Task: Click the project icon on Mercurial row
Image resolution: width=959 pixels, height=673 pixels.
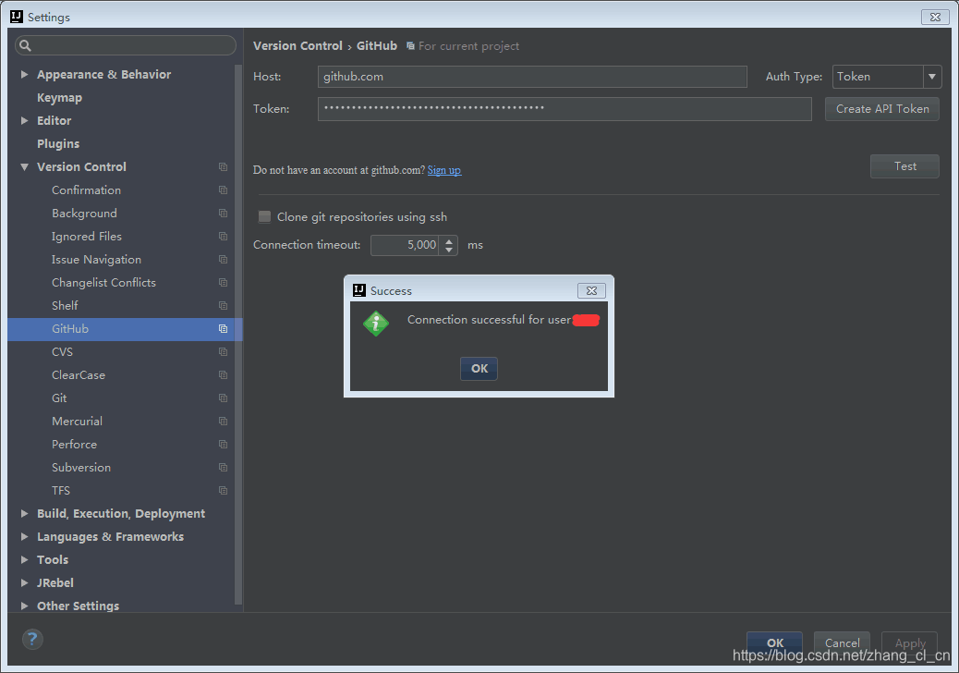Action: tap(224, 421)
